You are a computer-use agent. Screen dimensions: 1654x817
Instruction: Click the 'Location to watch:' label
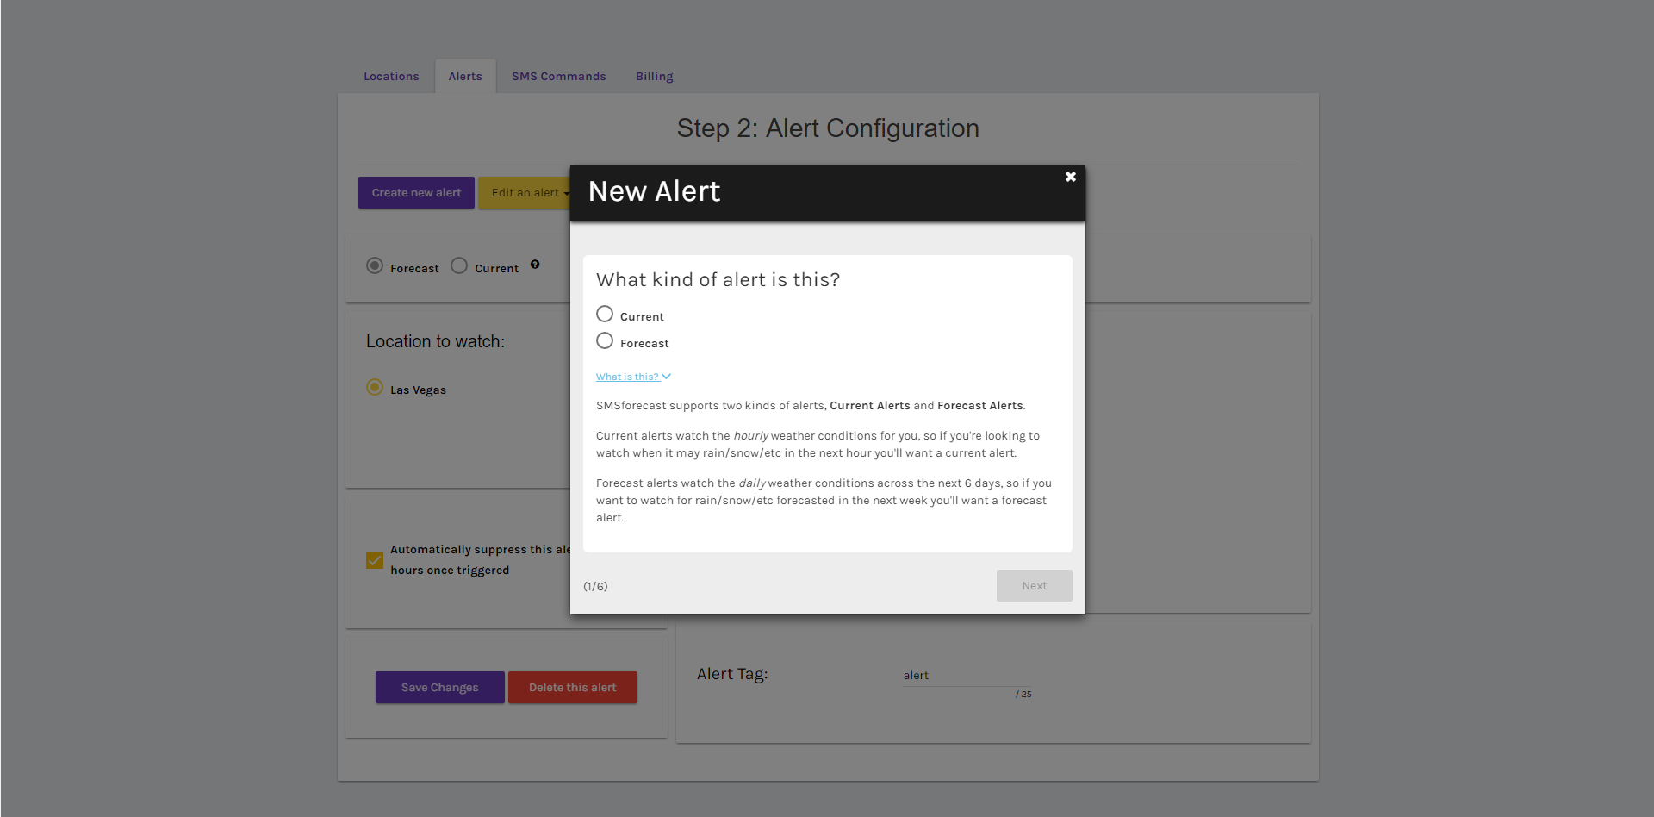tap(435, 341)
